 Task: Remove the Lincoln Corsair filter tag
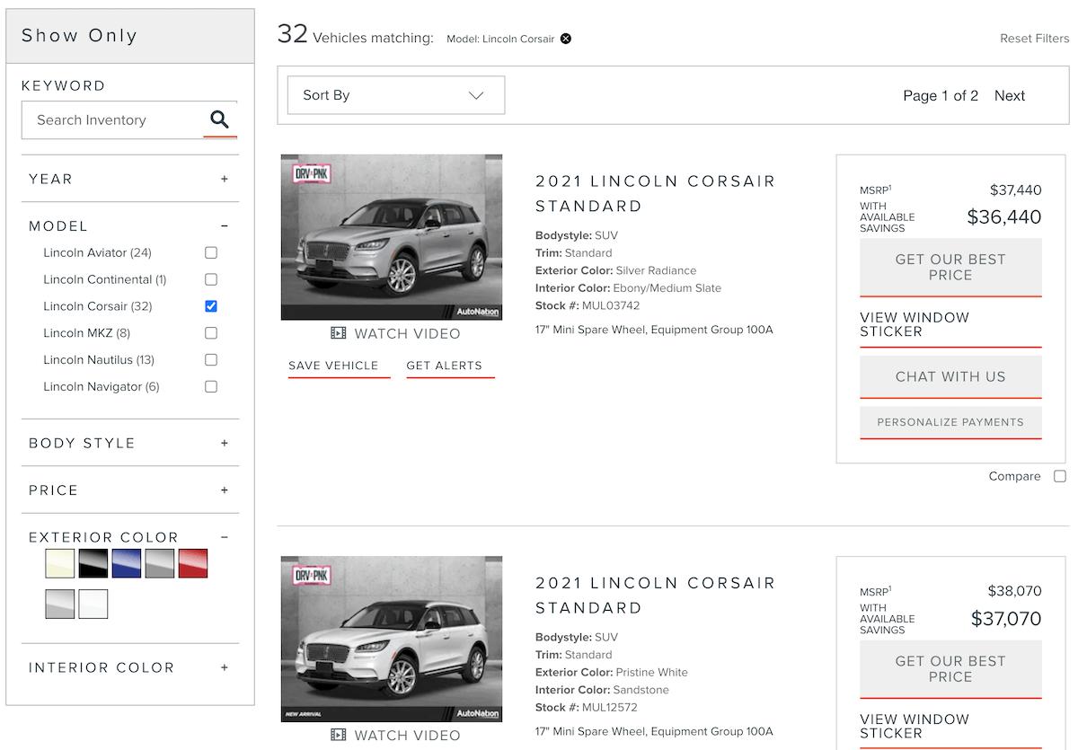(566, 39)
